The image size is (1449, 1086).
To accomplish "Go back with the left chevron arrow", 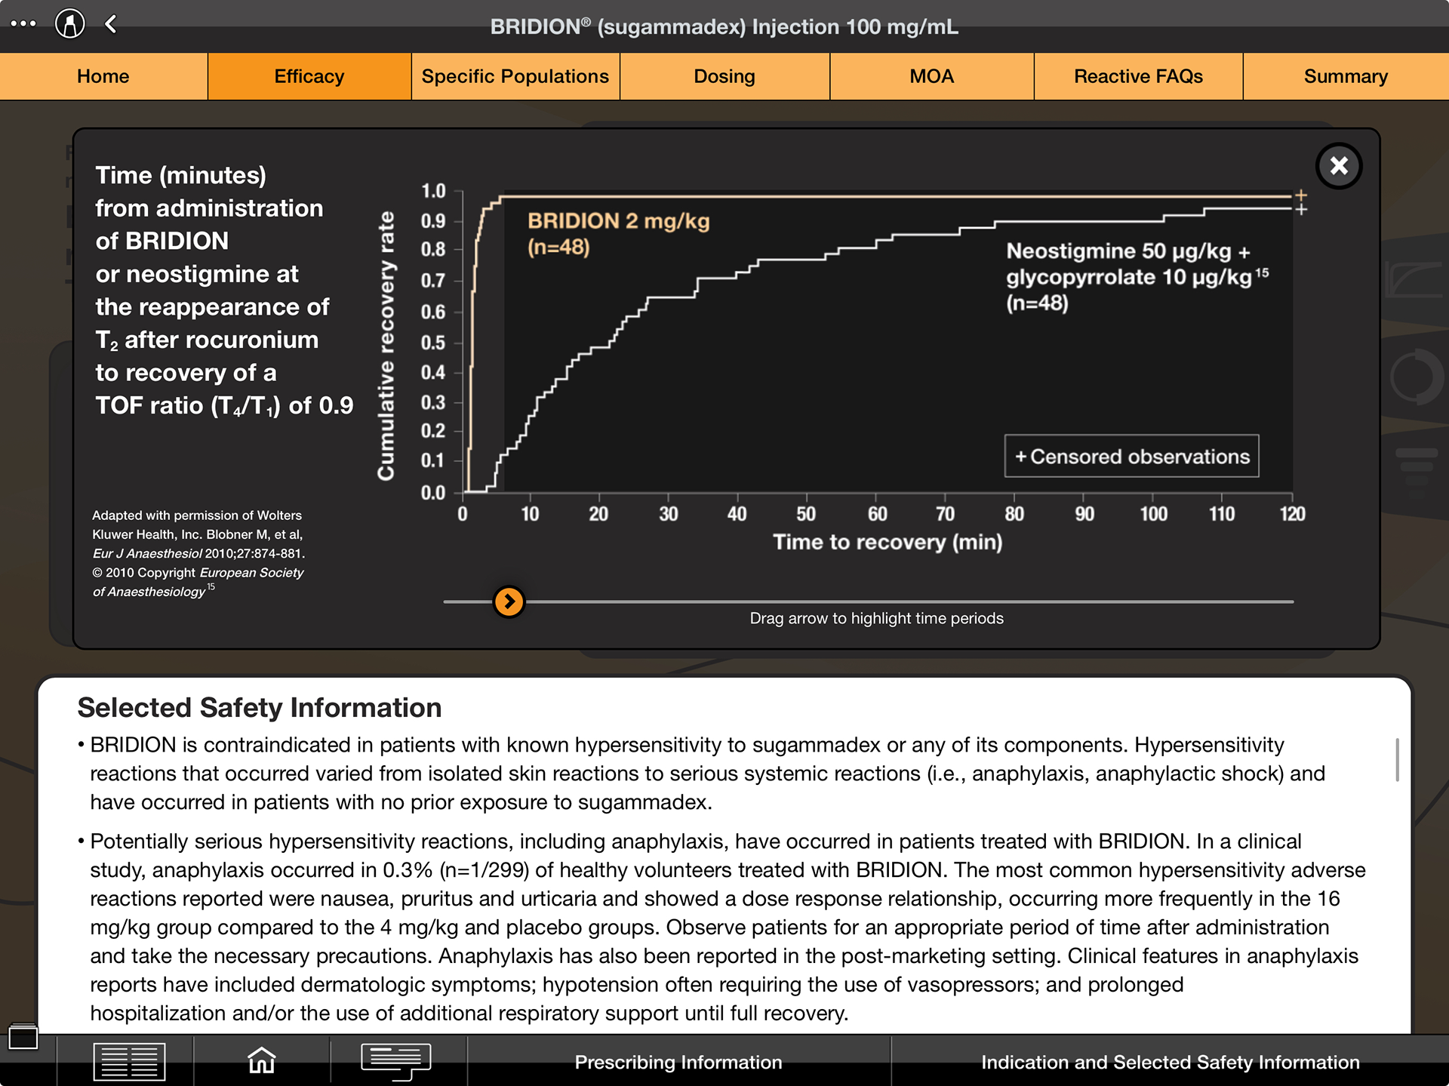I will point(111,24).
